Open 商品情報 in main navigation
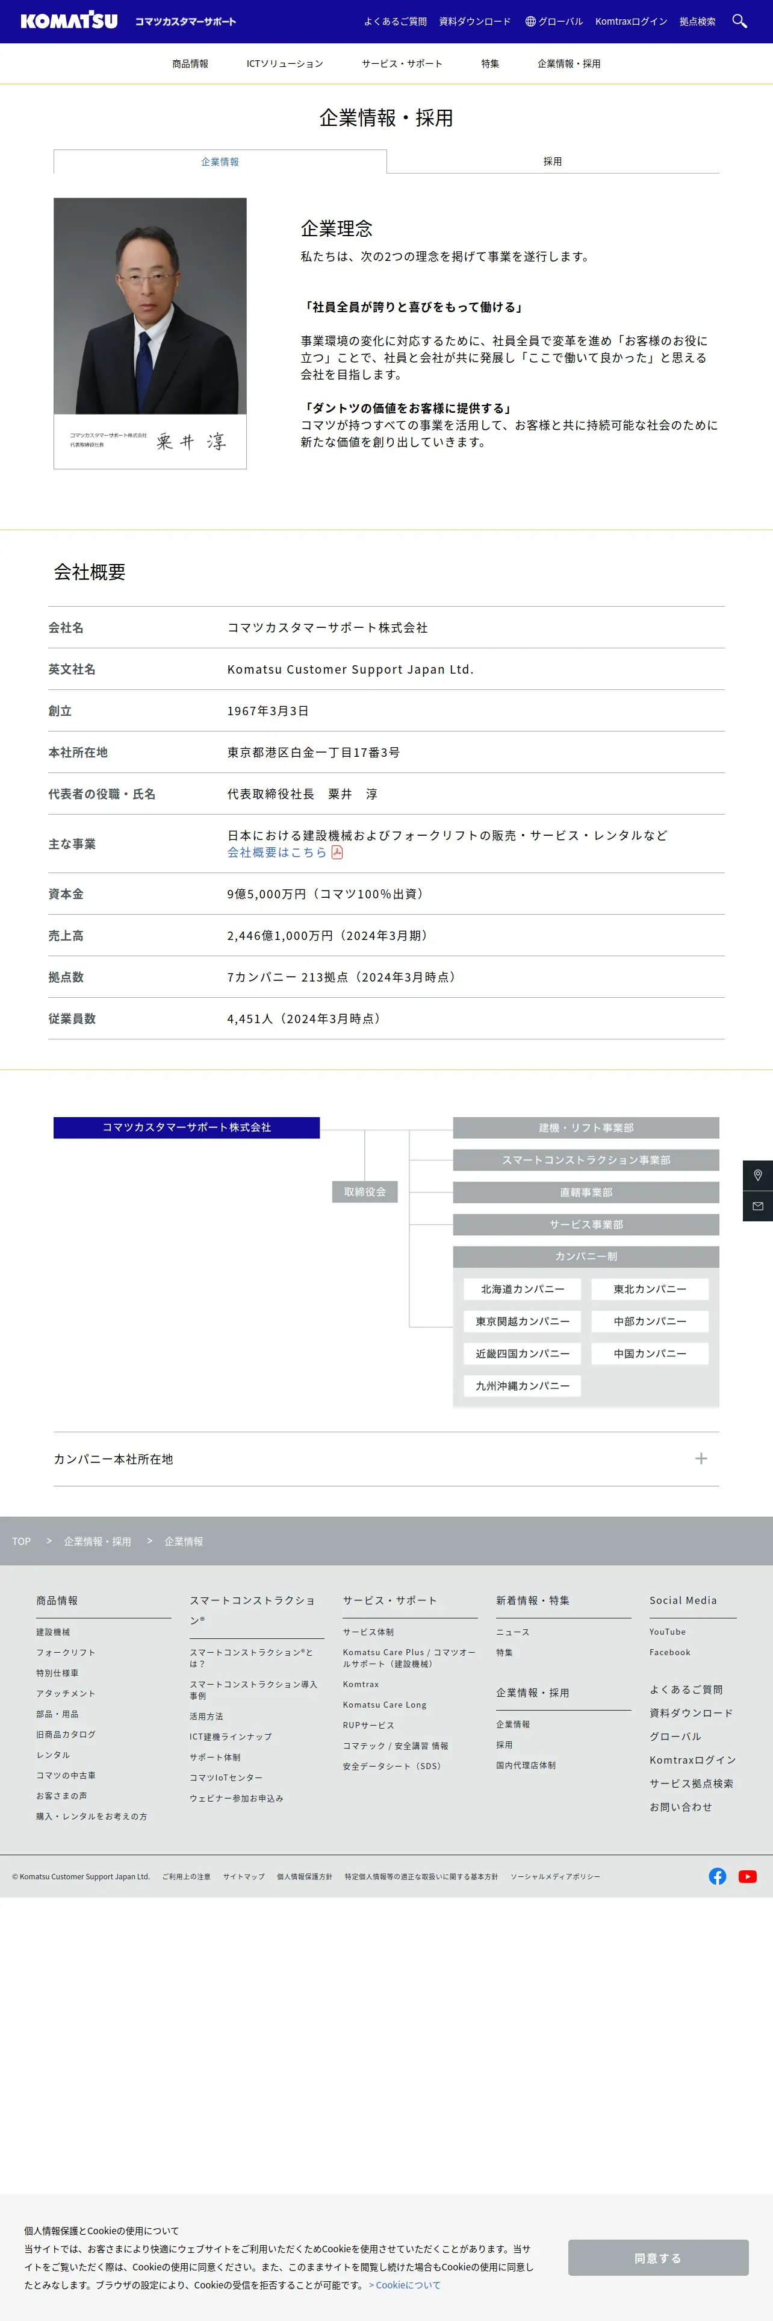This screenshot has height=2321, width=773. [x=190, y=64]
